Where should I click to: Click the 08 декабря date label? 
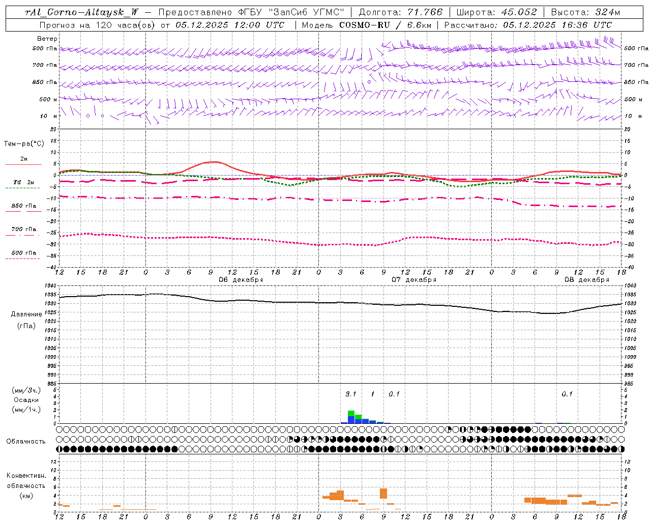(x=586, y=280)
